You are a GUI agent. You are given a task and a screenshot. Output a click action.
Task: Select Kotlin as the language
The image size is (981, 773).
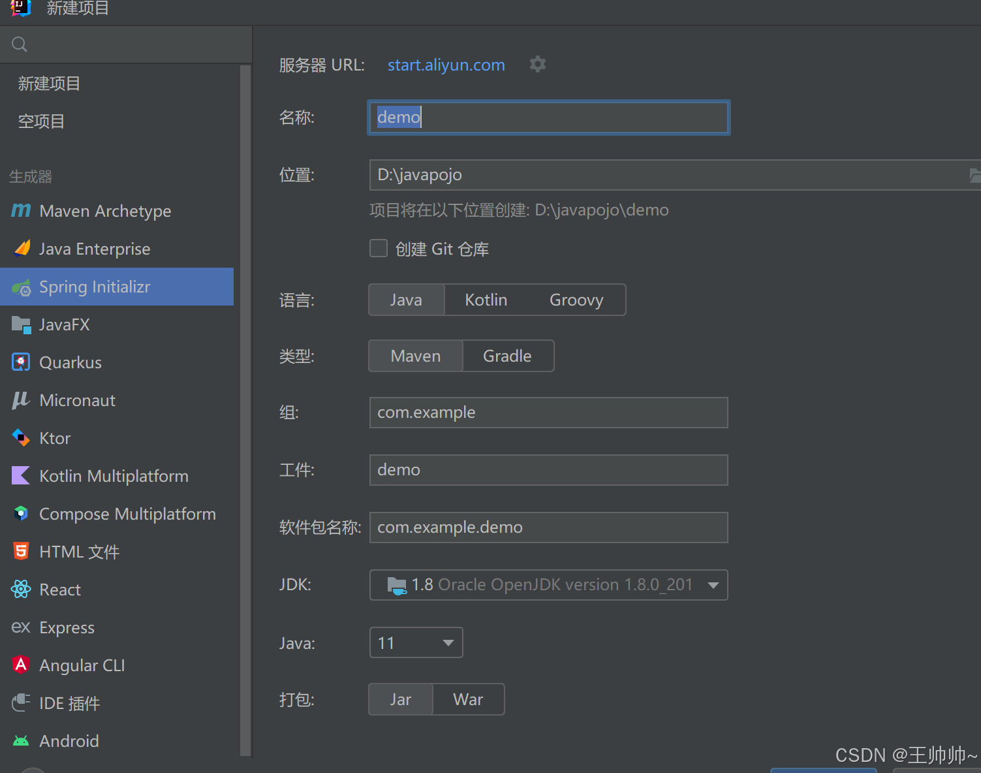(486, 300)
